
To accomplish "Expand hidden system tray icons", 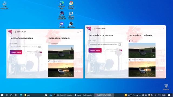I will pos(140,95).
